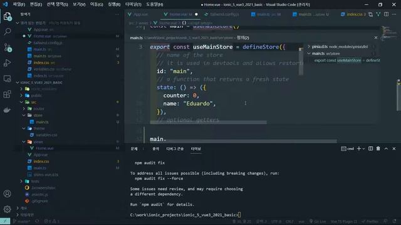Open the Source Control view
The width and height of the screenshot is (401, 225).
pyautogui.click(x=8, y=47)
